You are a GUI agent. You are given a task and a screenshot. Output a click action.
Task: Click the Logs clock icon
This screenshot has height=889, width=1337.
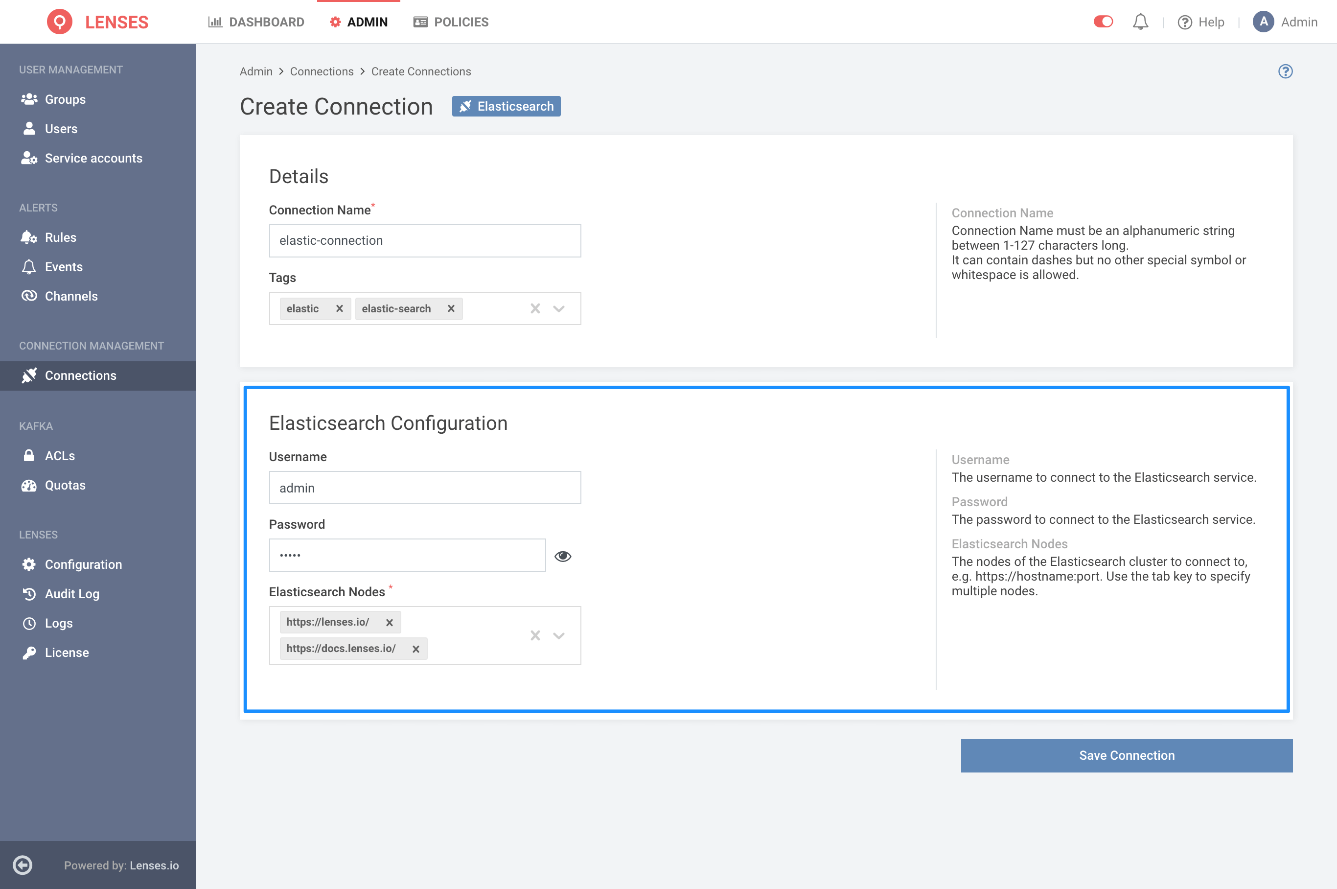pos(29,623)
